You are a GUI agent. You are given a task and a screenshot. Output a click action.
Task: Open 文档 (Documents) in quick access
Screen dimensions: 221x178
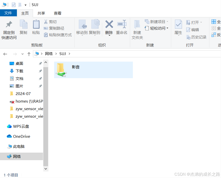coord(19,79)
